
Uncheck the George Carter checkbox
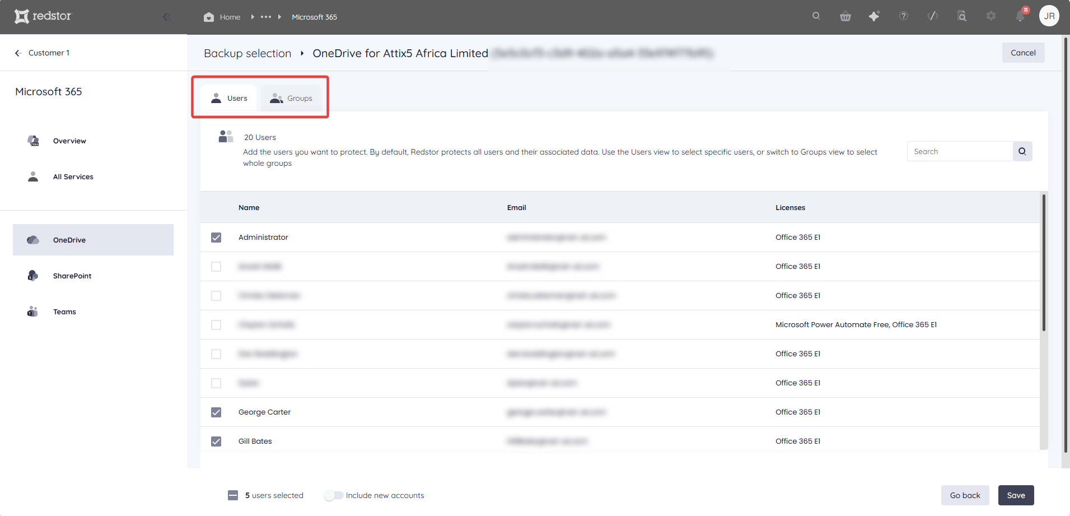[x=216, y=412]
